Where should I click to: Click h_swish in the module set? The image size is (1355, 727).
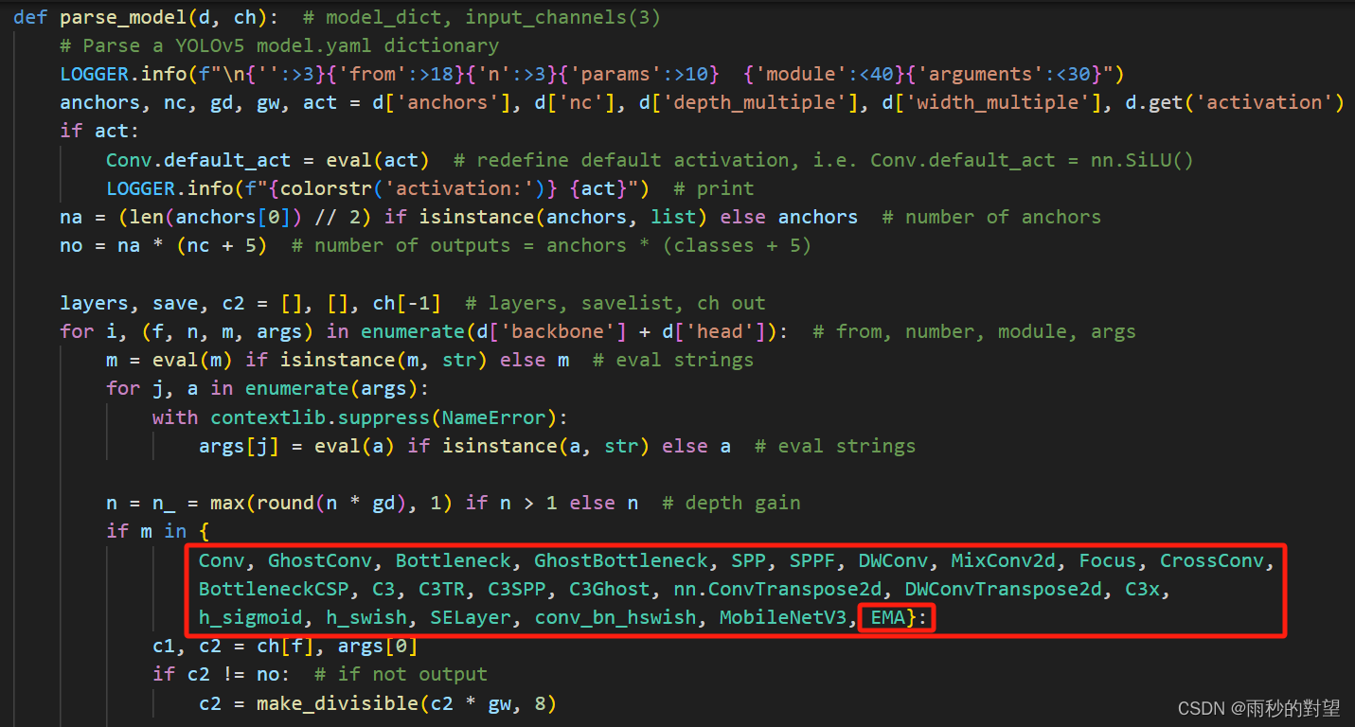coord(366,617)
